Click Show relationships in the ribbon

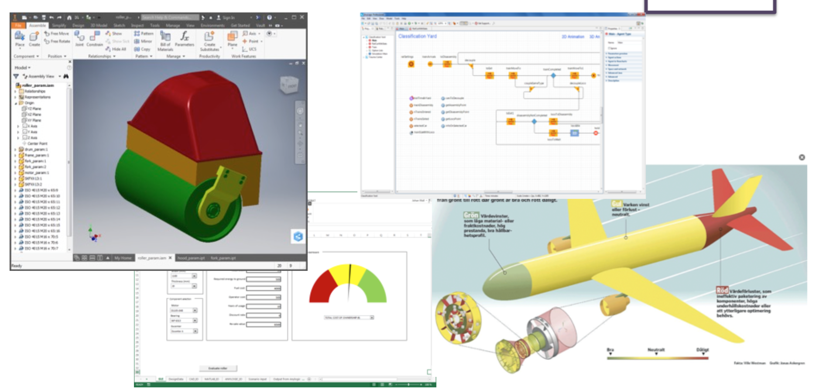pos(114,34)
